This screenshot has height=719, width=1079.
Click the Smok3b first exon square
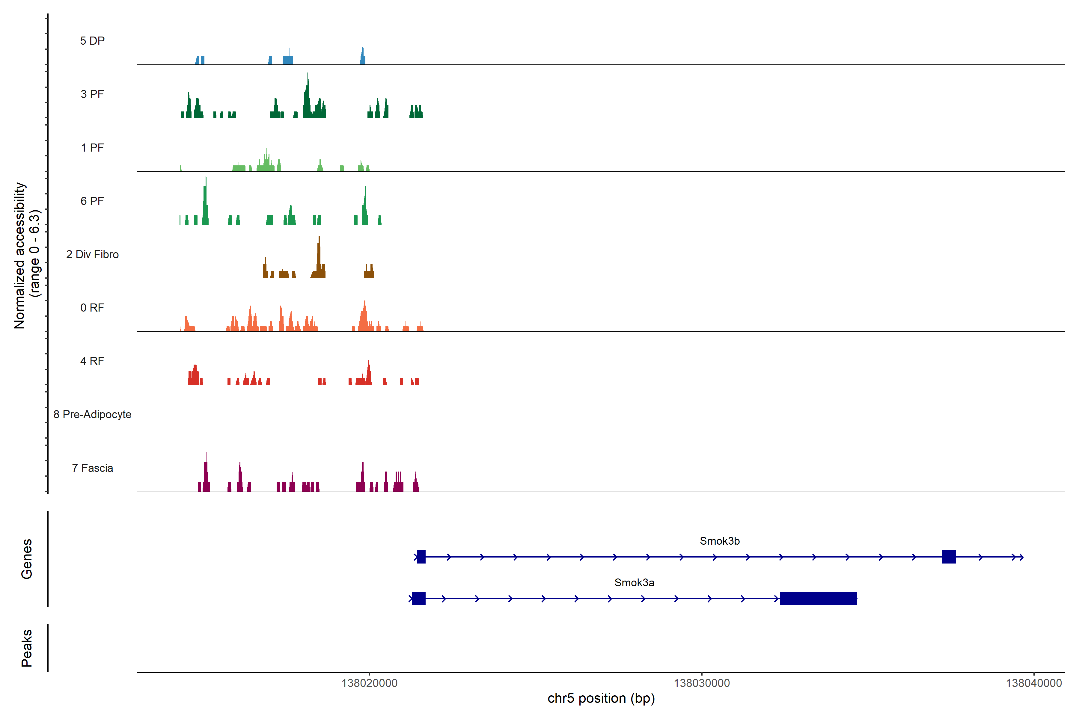421,557
